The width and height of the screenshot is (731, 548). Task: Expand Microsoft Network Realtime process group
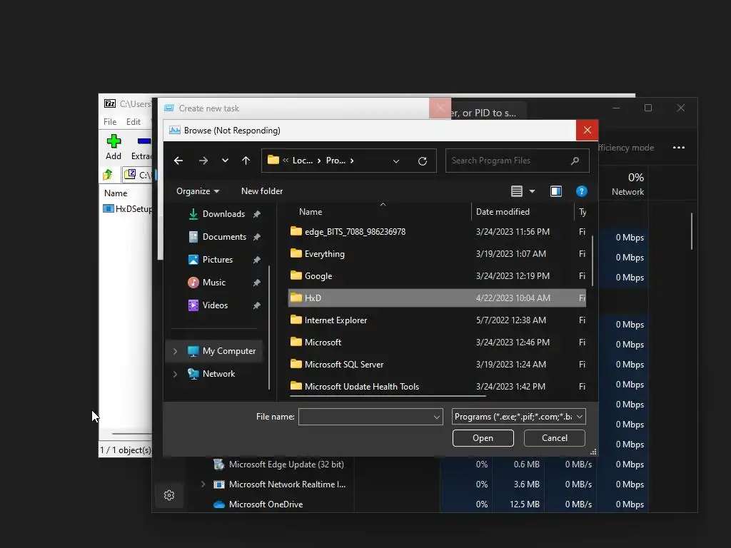coord(203,484)
